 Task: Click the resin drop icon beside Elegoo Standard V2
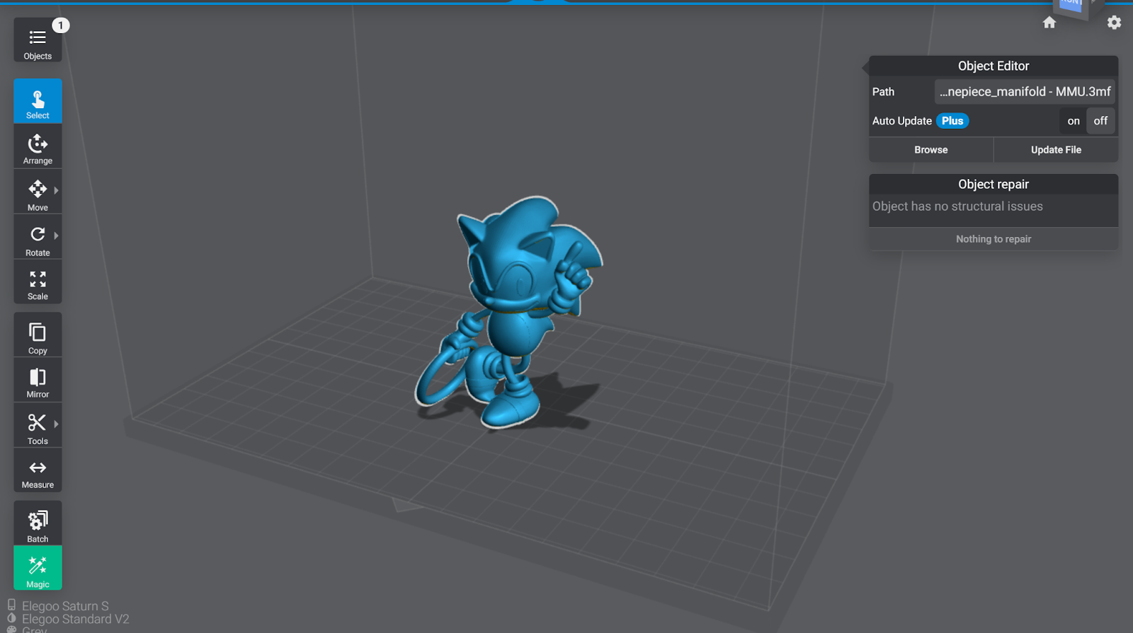(x=11, y=618)
